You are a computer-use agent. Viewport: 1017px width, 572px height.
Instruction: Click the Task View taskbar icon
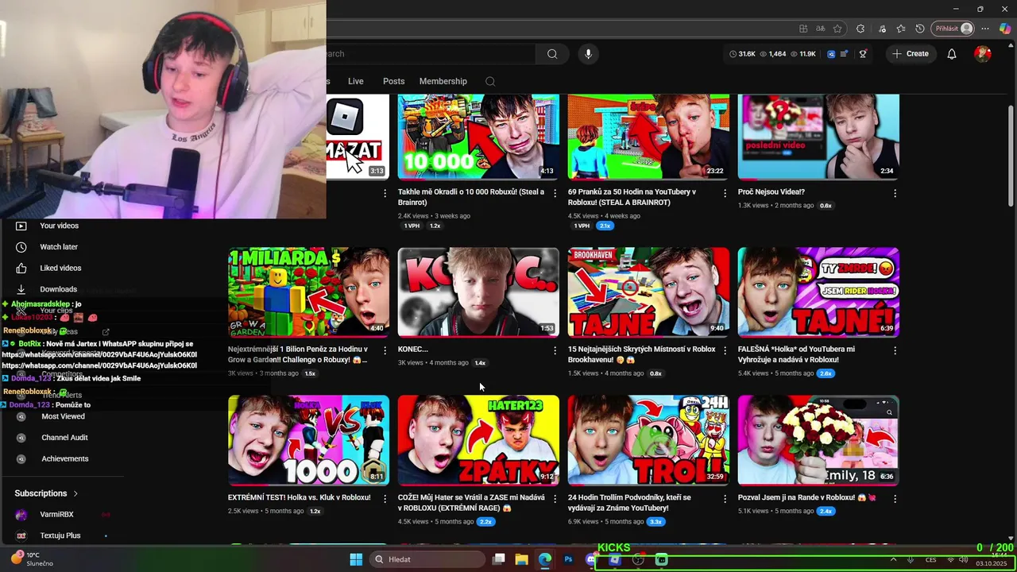[x=498, y=559]
